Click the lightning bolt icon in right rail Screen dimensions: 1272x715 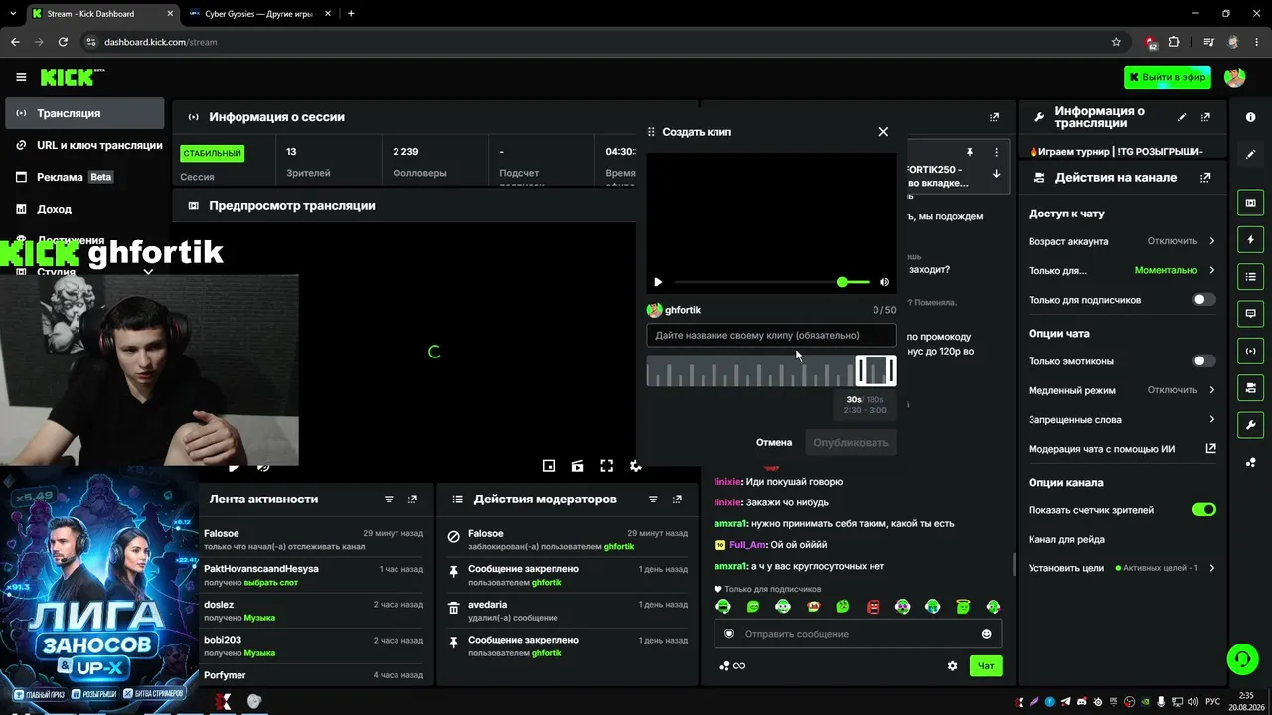(1250, 239)
